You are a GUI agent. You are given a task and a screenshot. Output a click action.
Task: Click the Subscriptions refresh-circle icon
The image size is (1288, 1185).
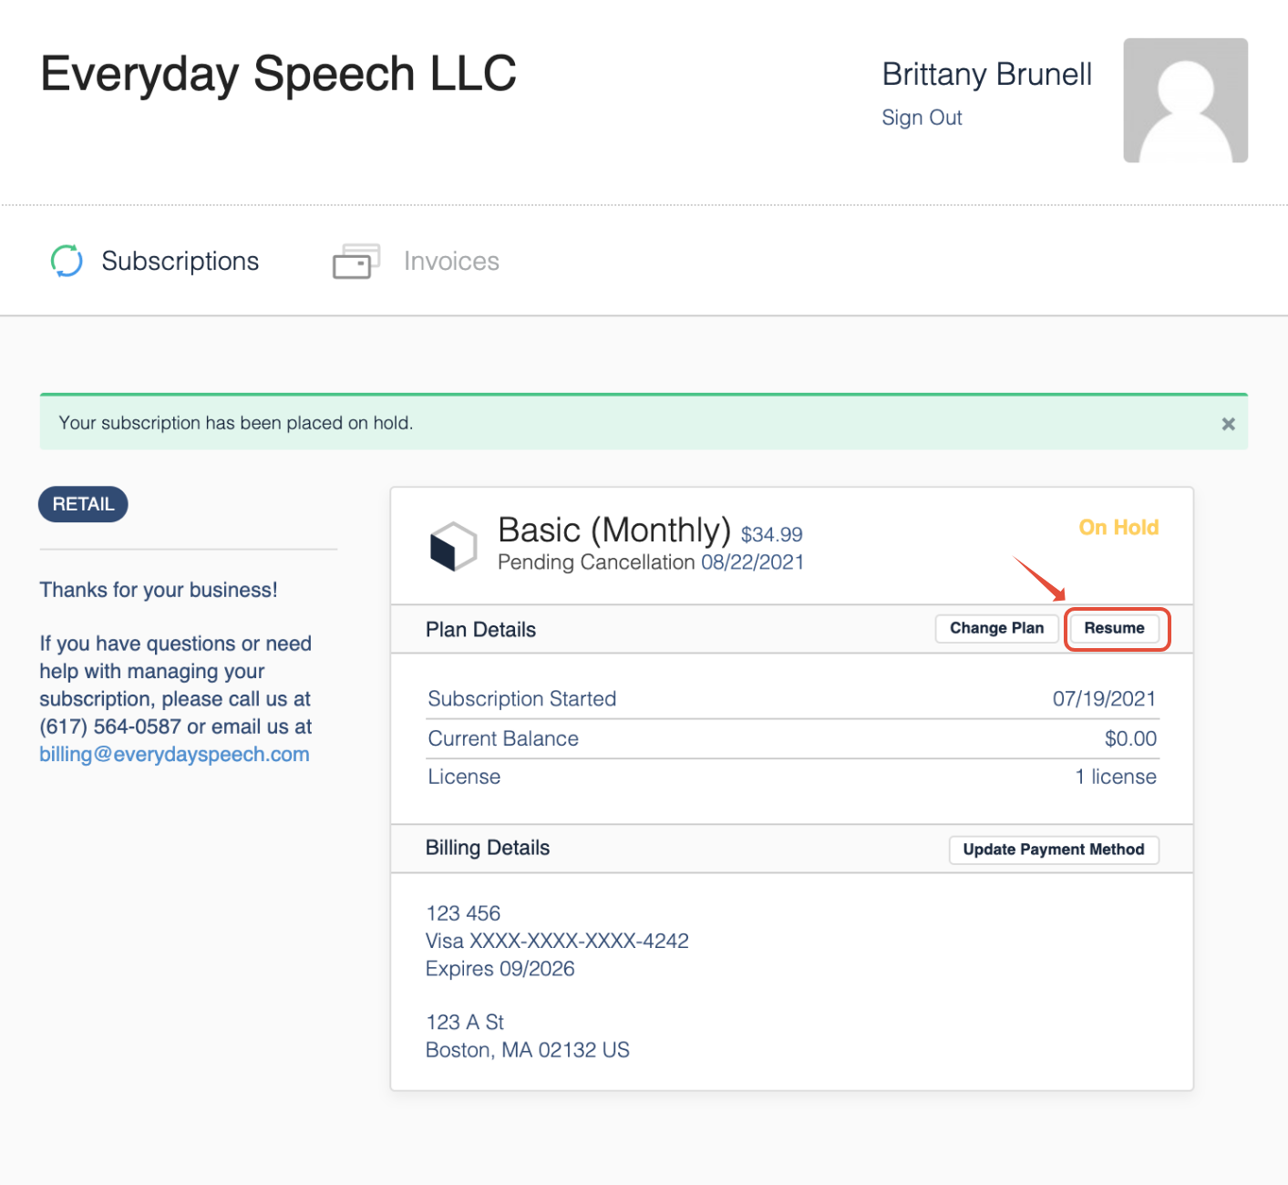point(67,261)
